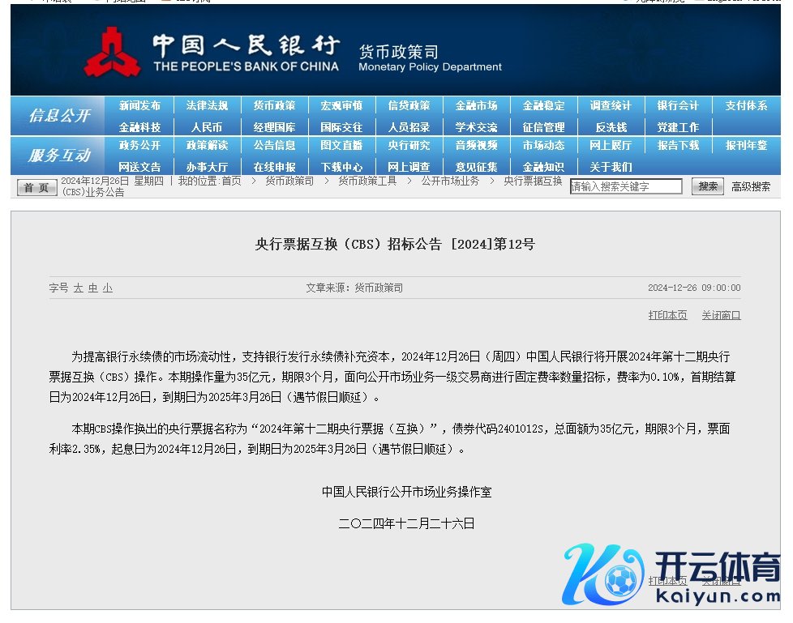Focus the search keyword input field
The image size is (793, 623).
626,186
